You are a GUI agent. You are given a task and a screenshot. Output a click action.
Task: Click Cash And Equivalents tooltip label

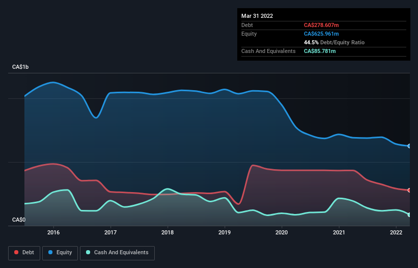coord(268,51)
